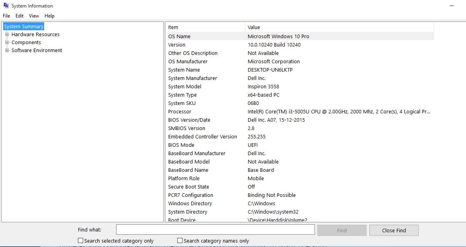Click value 06B0
466x247 pixels.
253,103
